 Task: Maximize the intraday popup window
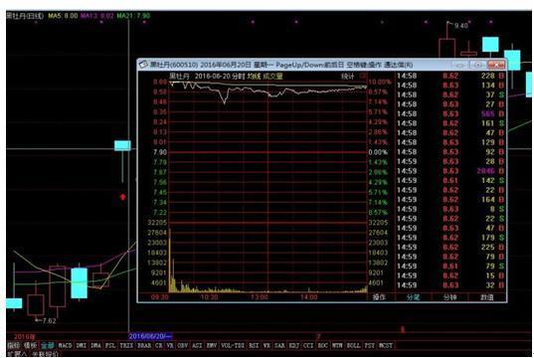coord(477,65)
